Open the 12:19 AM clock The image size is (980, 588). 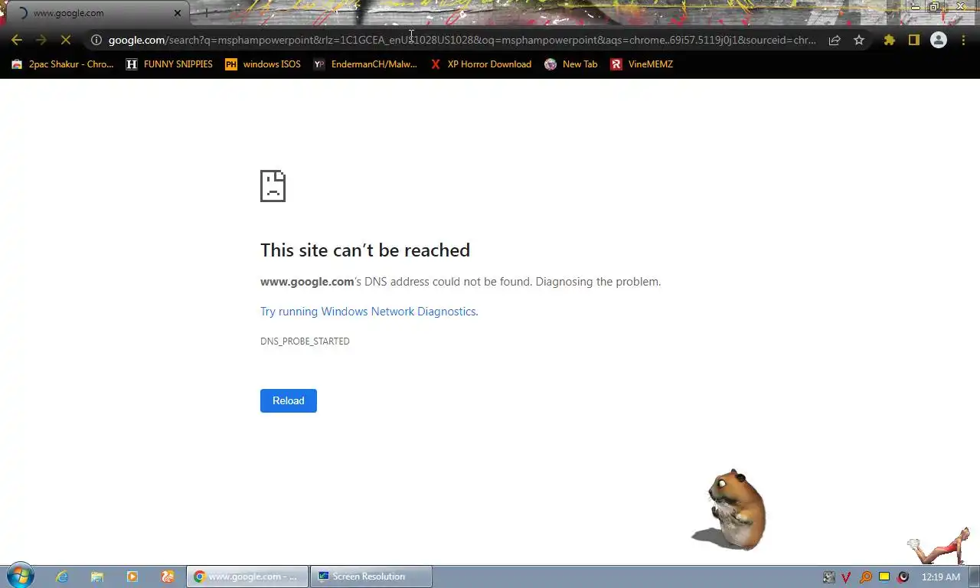pyautogui.click(x=941, y=577)
